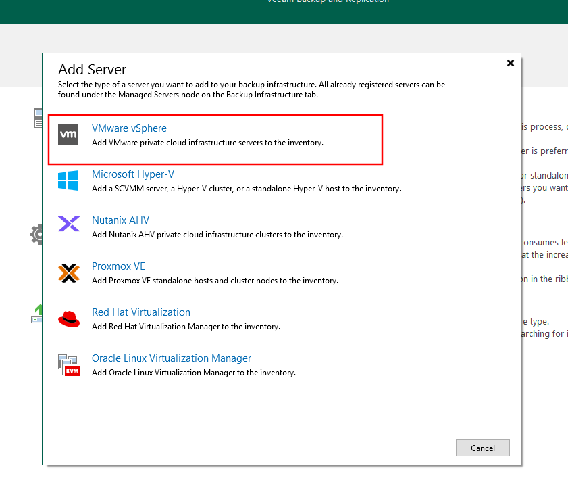Choose the Nutanix AHV option
568x499 pixels.
[x=120, y=220]
